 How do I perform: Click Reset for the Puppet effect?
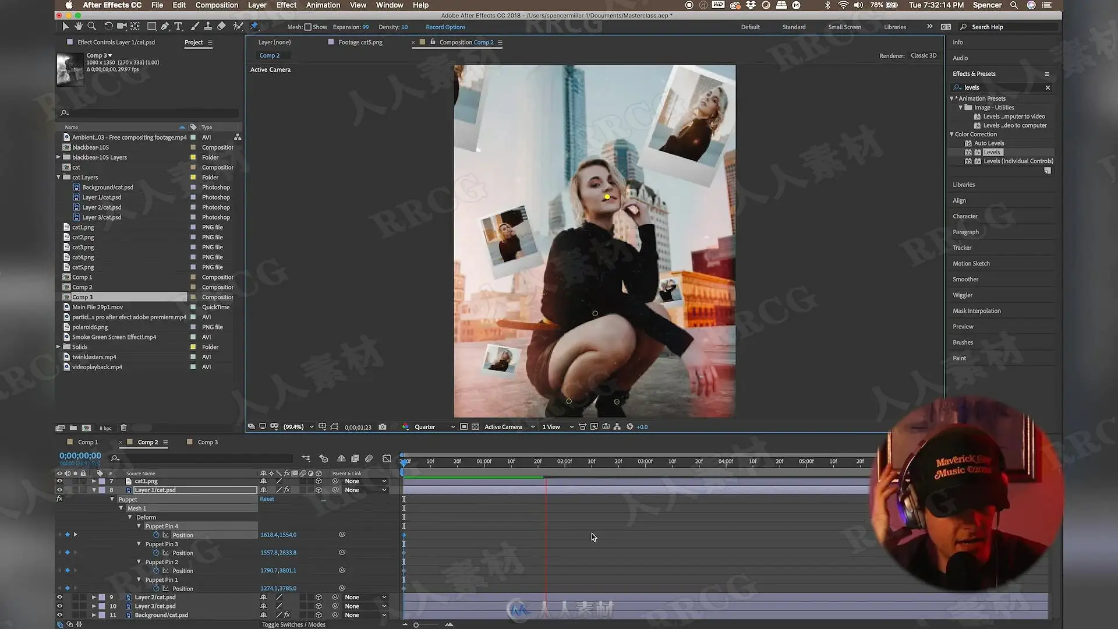(x=267, y=499)
